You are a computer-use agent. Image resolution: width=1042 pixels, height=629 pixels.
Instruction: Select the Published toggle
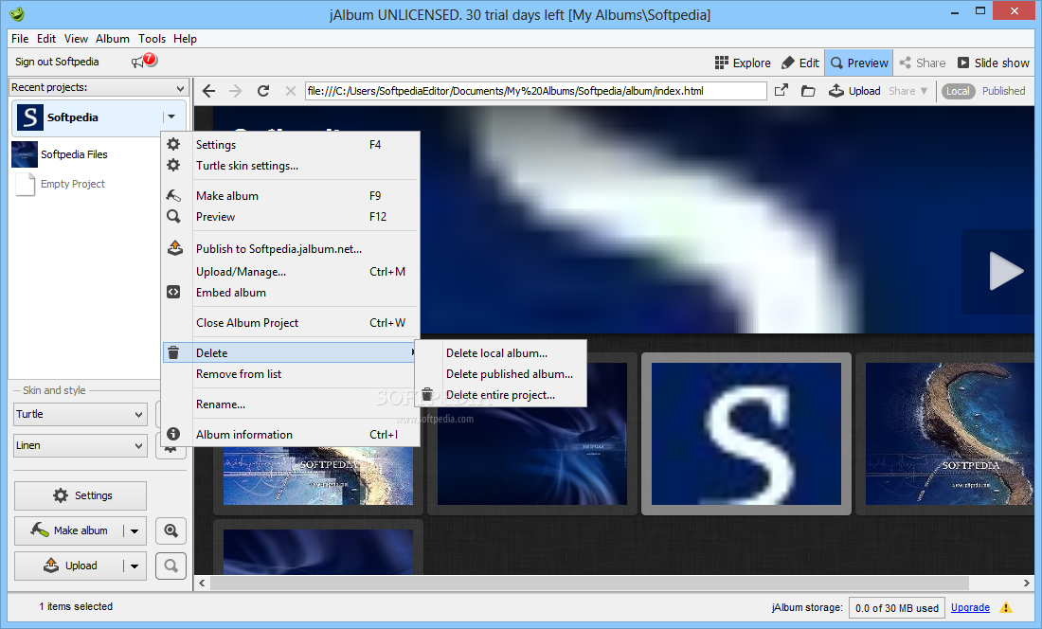pyautogui.click(x=1003, y=91)
